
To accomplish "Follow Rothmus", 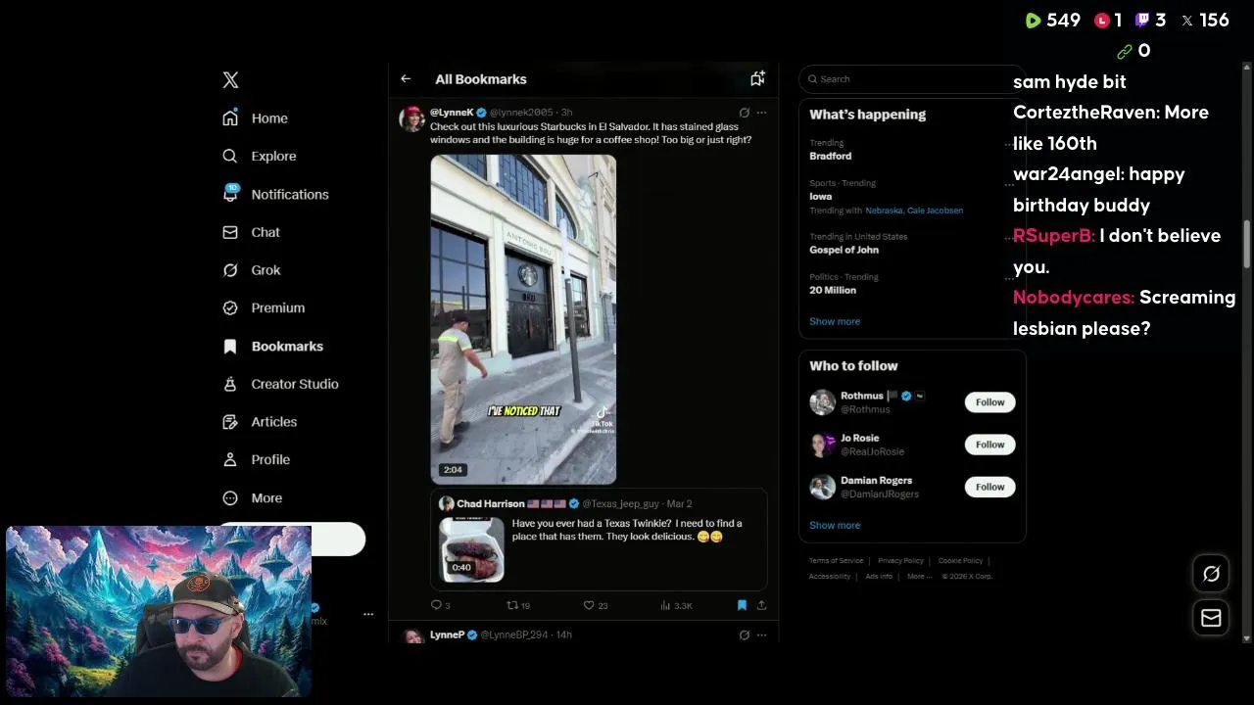I will point(989,402).
